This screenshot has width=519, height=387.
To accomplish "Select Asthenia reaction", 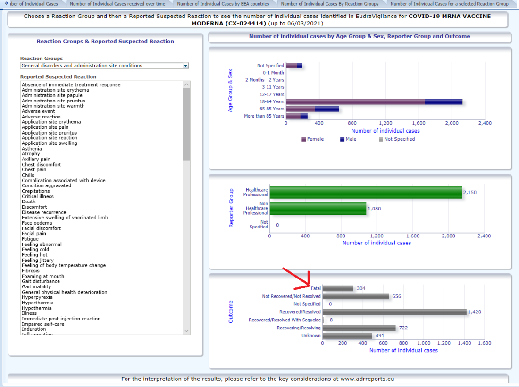I will 32,149.
